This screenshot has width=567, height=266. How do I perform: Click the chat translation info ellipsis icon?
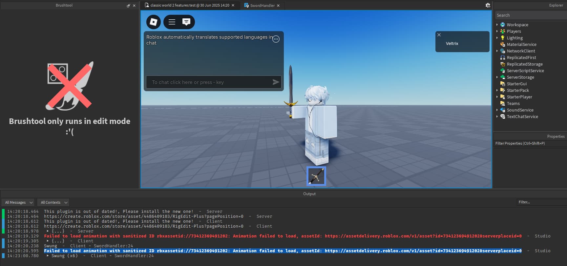click(x=276, y=39)
